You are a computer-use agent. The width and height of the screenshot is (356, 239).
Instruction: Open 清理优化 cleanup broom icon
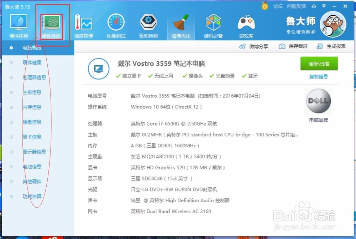[181, 22]
